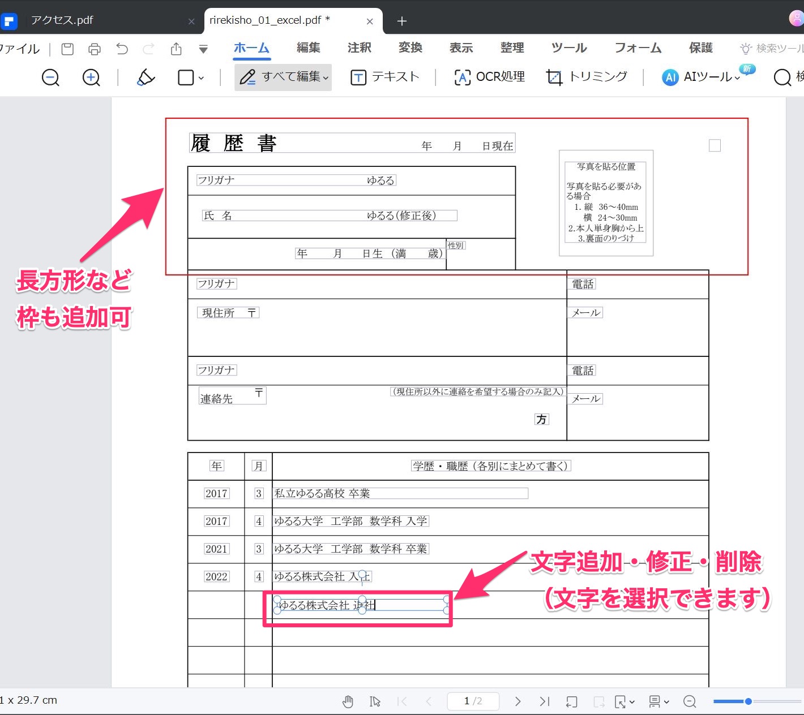Switch to the 注釈 ribbon tab
The height and width of the screenshot is (715, 804).
click(358, 48)
